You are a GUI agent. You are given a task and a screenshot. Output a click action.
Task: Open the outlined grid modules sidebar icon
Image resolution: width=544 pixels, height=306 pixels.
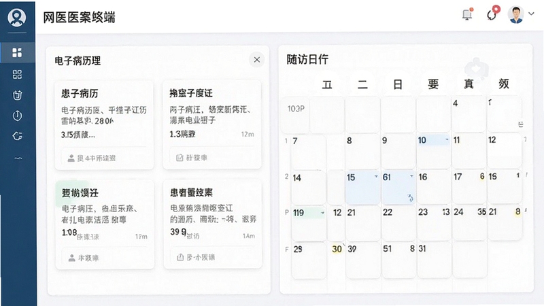pos(17,74)
